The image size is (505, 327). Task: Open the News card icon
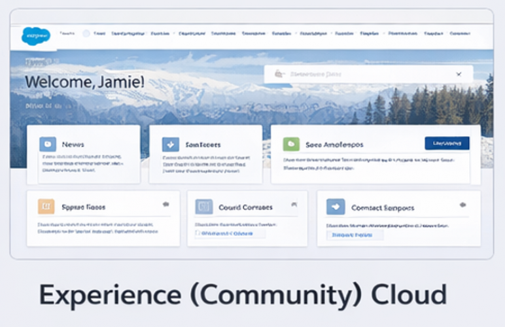pos(48,144)
